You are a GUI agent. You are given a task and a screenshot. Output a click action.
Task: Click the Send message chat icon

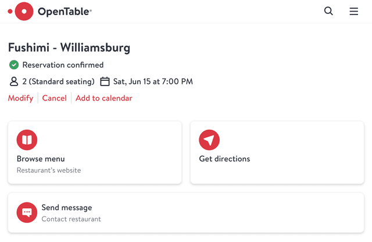27,212
